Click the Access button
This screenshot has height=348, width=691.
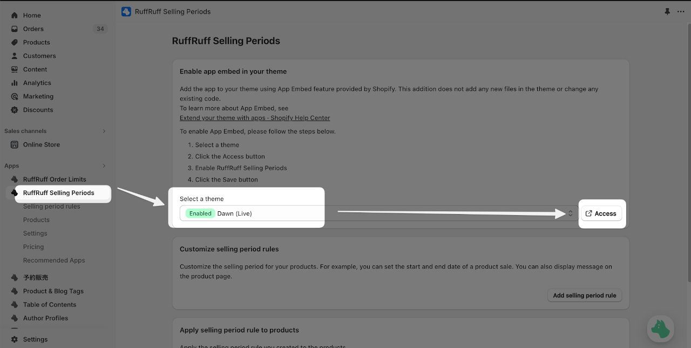601,213
